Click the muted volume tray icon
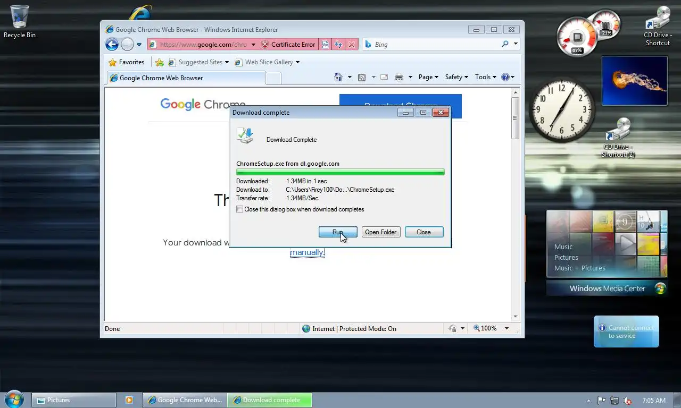This screenshot has height=408, width=681. 628,401
